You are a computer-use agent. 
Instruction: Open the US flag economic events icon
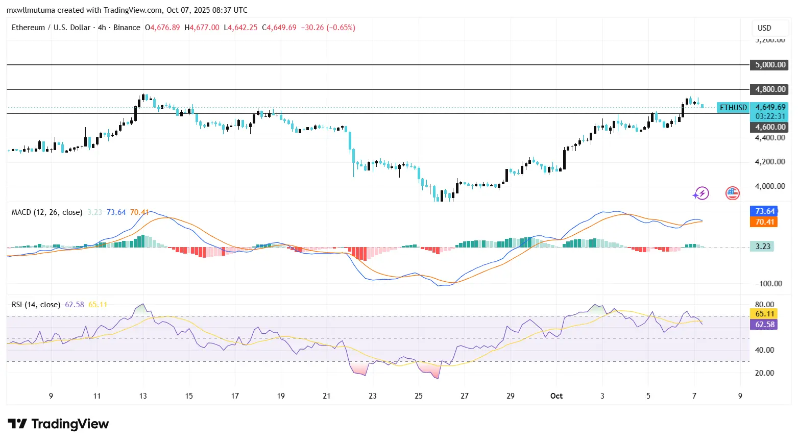(732, 193)
